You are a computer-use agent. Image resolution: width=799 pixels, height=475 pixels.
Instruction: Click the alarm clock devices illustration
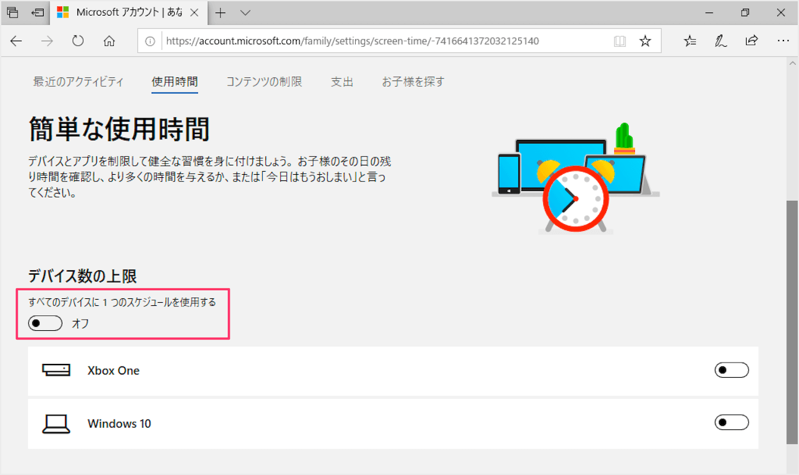576,178
